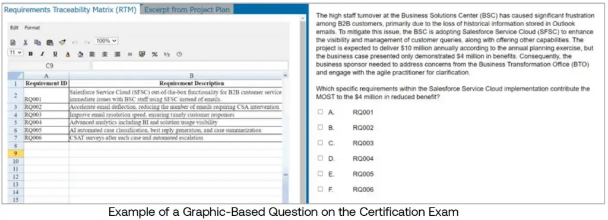This screenshot has width=608, height=220.
Task: Click the align left icon
Action: (92, 54)
